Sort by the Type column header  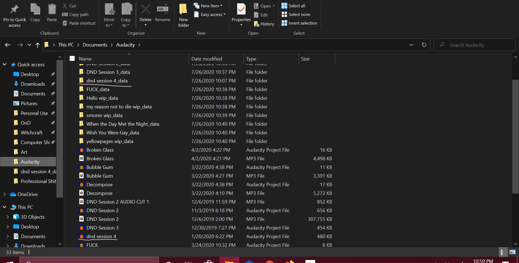coord(271,59)
